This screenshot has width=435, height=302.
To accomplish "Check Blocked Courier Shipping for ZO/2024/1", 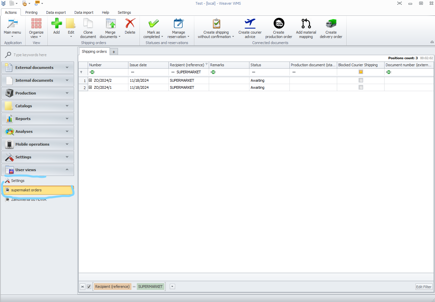I will pyautogui.click(x=361, y=87).
